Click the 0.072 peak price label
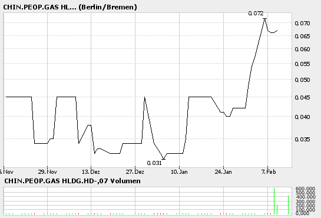Image resolution: width=321 pixels, height=218 pixels. pyautogui.click(x=256, y=14)
